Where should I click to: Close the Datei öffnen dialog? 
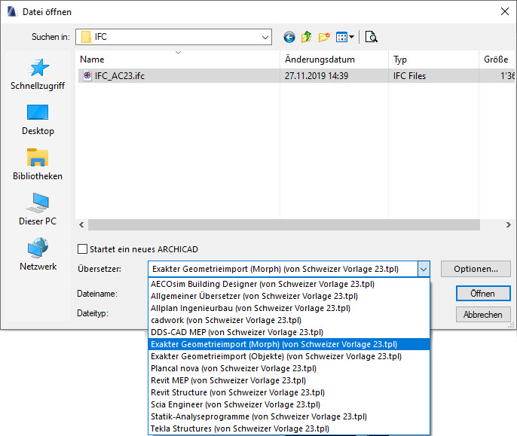pyautogui.click(x=504, y=11)
